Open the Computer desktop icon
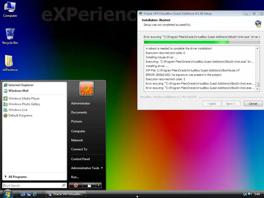The image size is (264, 198). pos(10,9)
